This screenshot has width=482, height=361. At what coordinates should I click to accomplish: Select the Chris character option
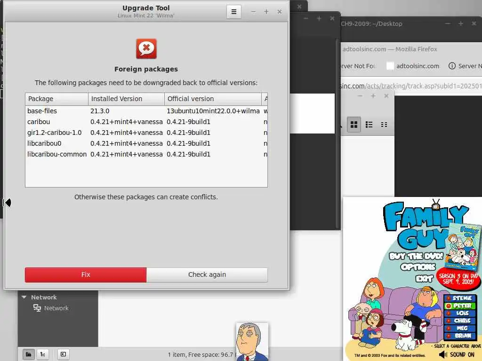(460, 321)
